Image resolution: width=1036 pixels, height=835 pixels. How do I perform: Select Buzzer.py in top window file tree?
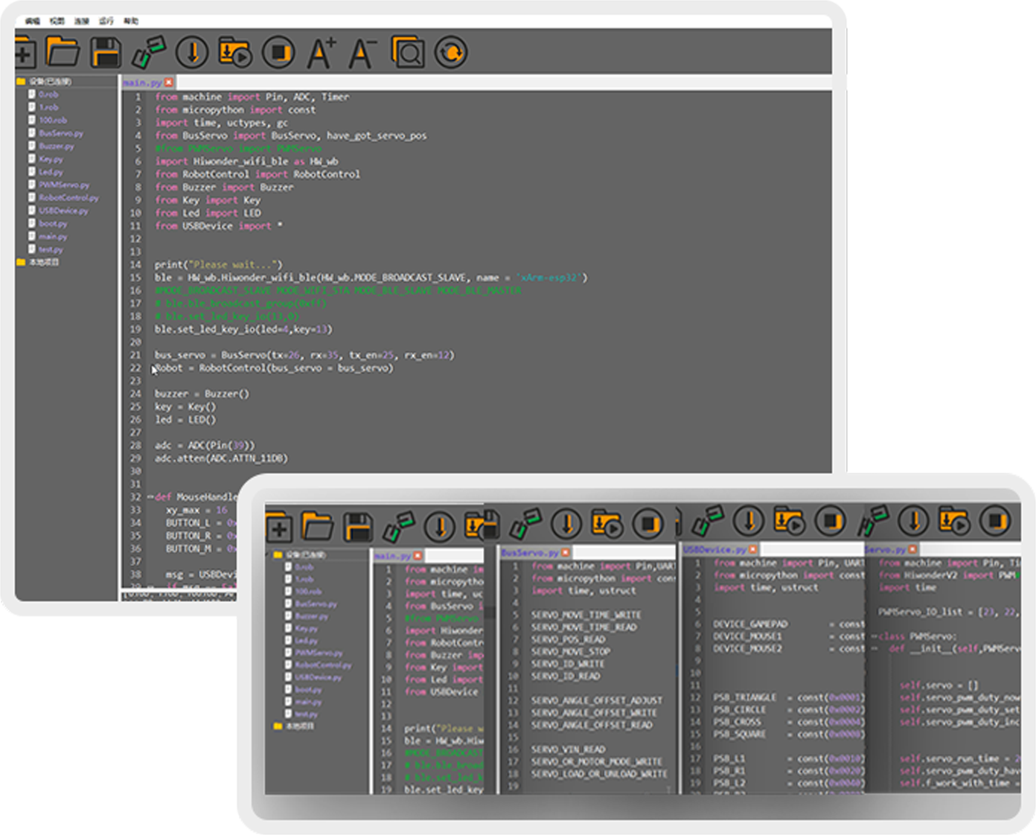click(57, 147)
